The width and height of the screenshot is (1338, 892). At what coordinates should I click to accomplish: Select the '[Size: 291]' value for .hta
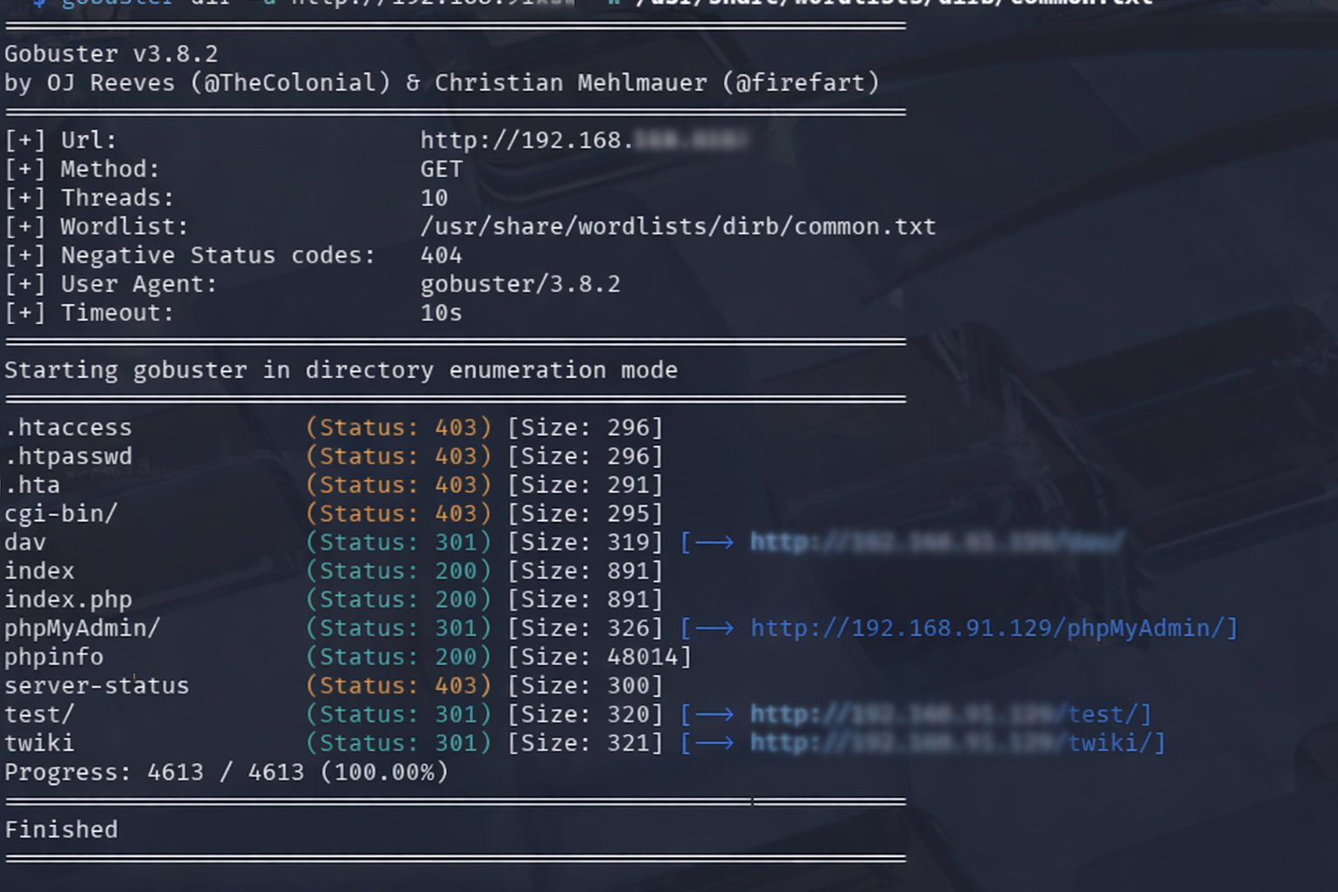(x=585, y=485)
